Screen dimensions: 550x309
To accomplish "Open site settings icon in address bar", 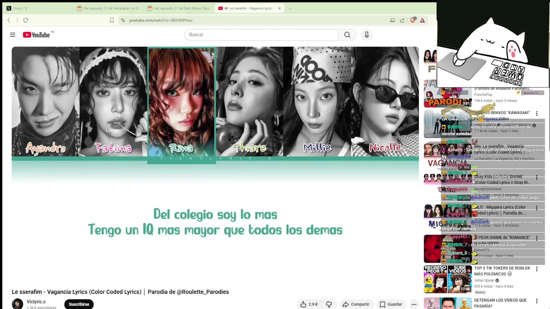I will (123, 20).
